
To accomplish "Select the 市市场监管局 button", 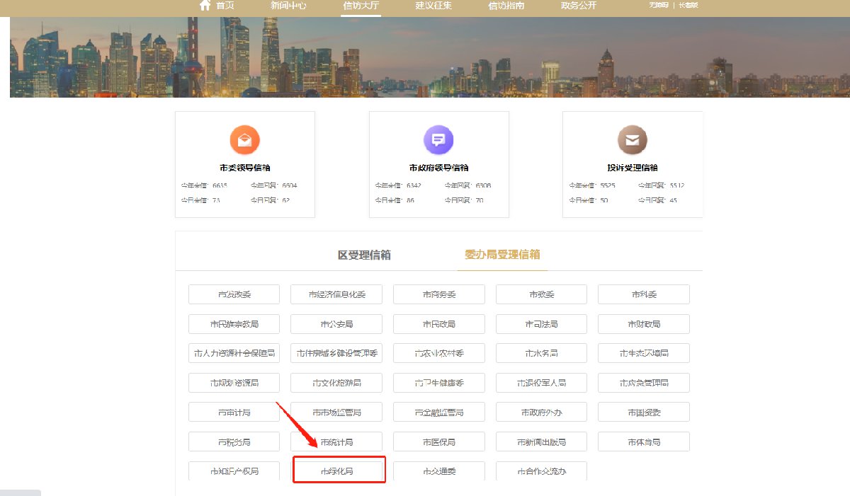I will click(336, 413).
